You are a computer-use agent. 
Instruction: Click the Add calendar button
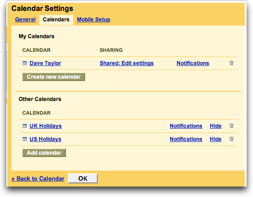click(x=44, y=153)
